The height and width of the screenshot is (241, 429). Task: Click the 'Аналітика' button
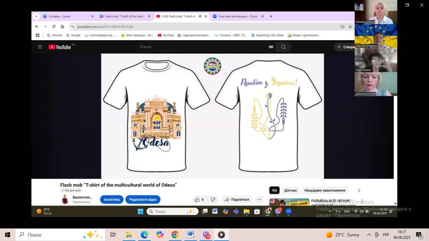click(x=111, y=200)
